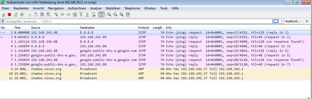
Task: Toggle packet list colorization
Action: click(102, 14)
